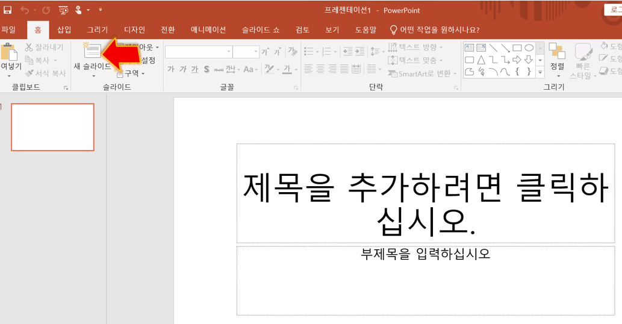The height and width of the screenshot is (324, 622).
Task: Start slideshow from beginning via quick access icon
Action: pyautogui.click(x=63, y=10)
